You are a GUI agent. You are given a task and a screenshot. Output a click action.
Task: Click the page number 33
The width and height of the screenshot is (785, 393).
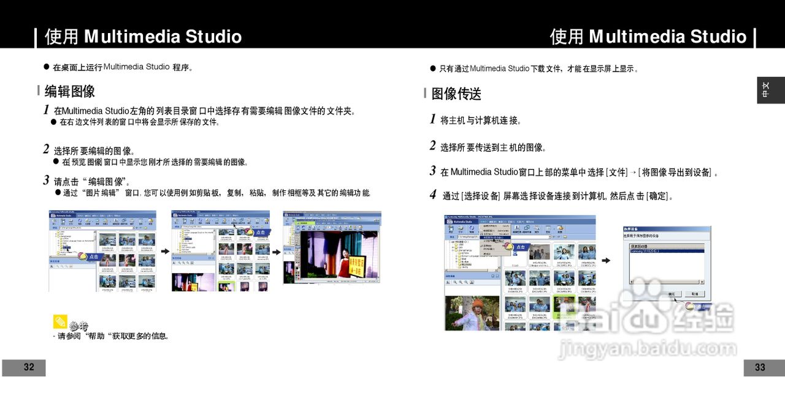point(760,367)
